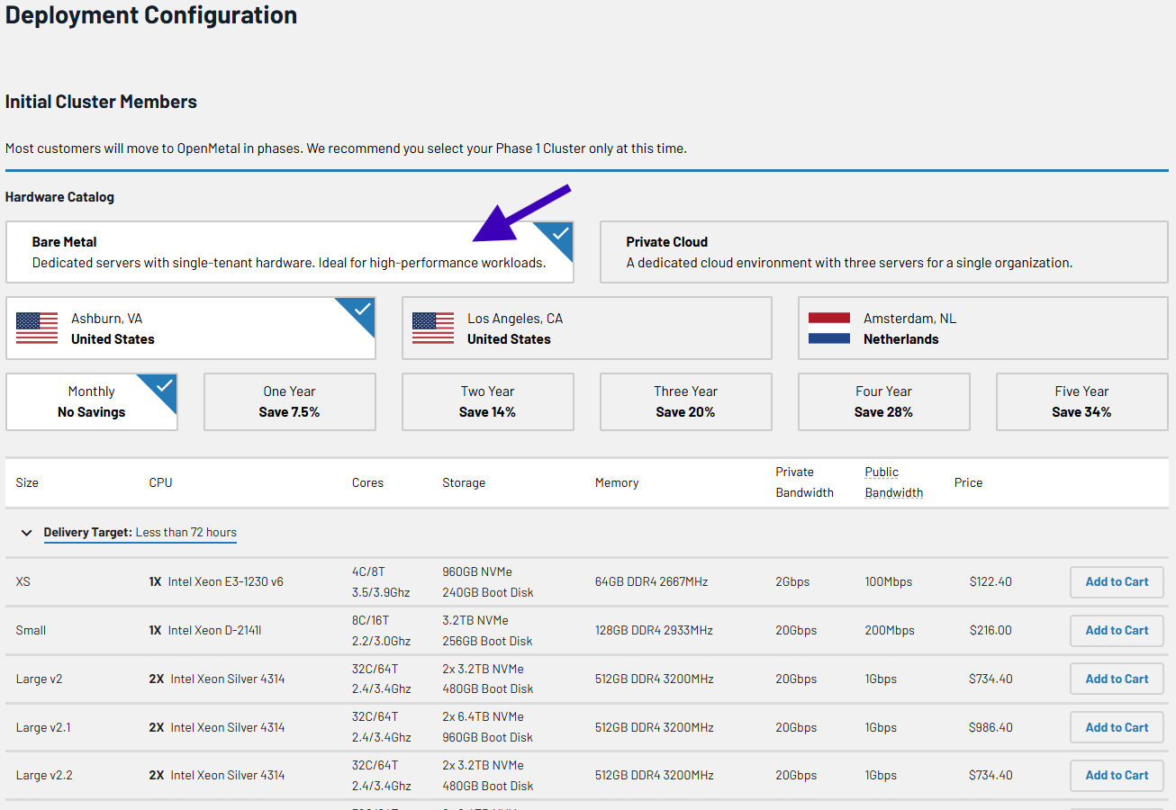Click the checkmark badge on Bare Metal
Viewport: 1176px width, 810px height.
pyautogui.click(x=560, y=234)
